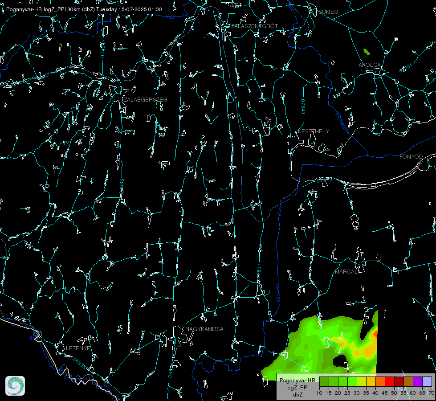This screenshot has width=436, height=401.
Task: Click the 65–70 dBZ lavender legend swatch
Action: tap(427, 381)
